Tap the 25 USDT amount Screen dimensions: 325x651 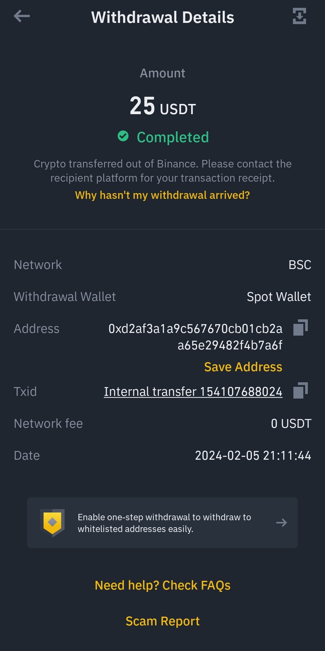point(162,106)
